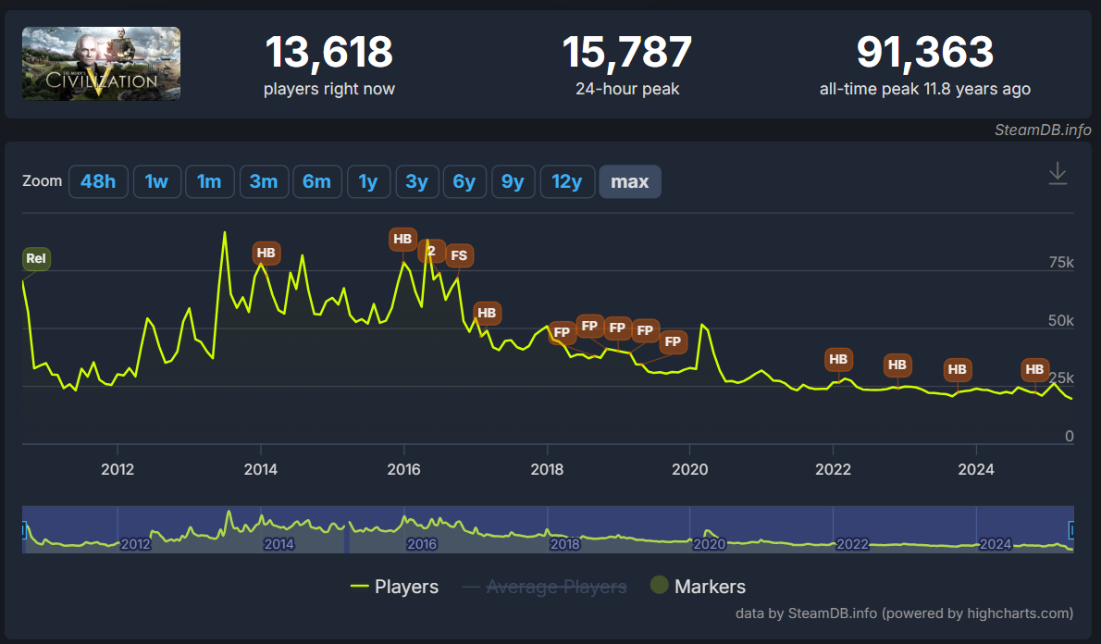Set zoom to 3m

pyautogui.click(x=264, y=182)
